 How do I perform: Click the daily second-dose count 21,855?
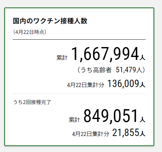126,132
